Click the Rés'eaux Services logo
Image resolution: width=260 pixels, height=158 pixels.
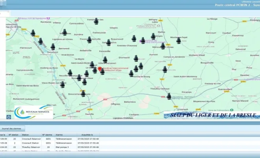click(33, 112)
